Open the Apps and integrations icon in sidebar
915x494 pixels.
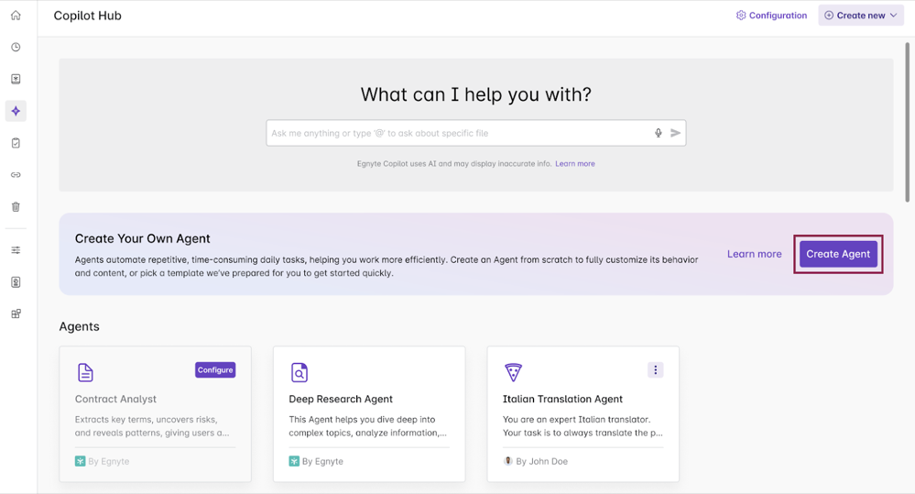[16, 313]
